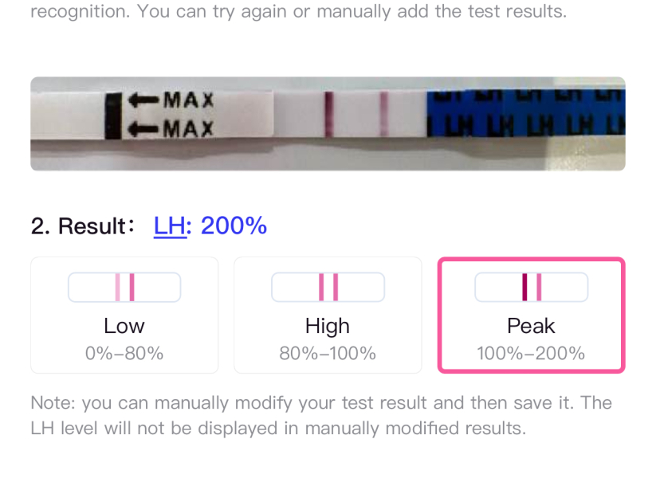Select the Low result option card
This screenshot has height=478, width=656.
(x=124, y=315)
